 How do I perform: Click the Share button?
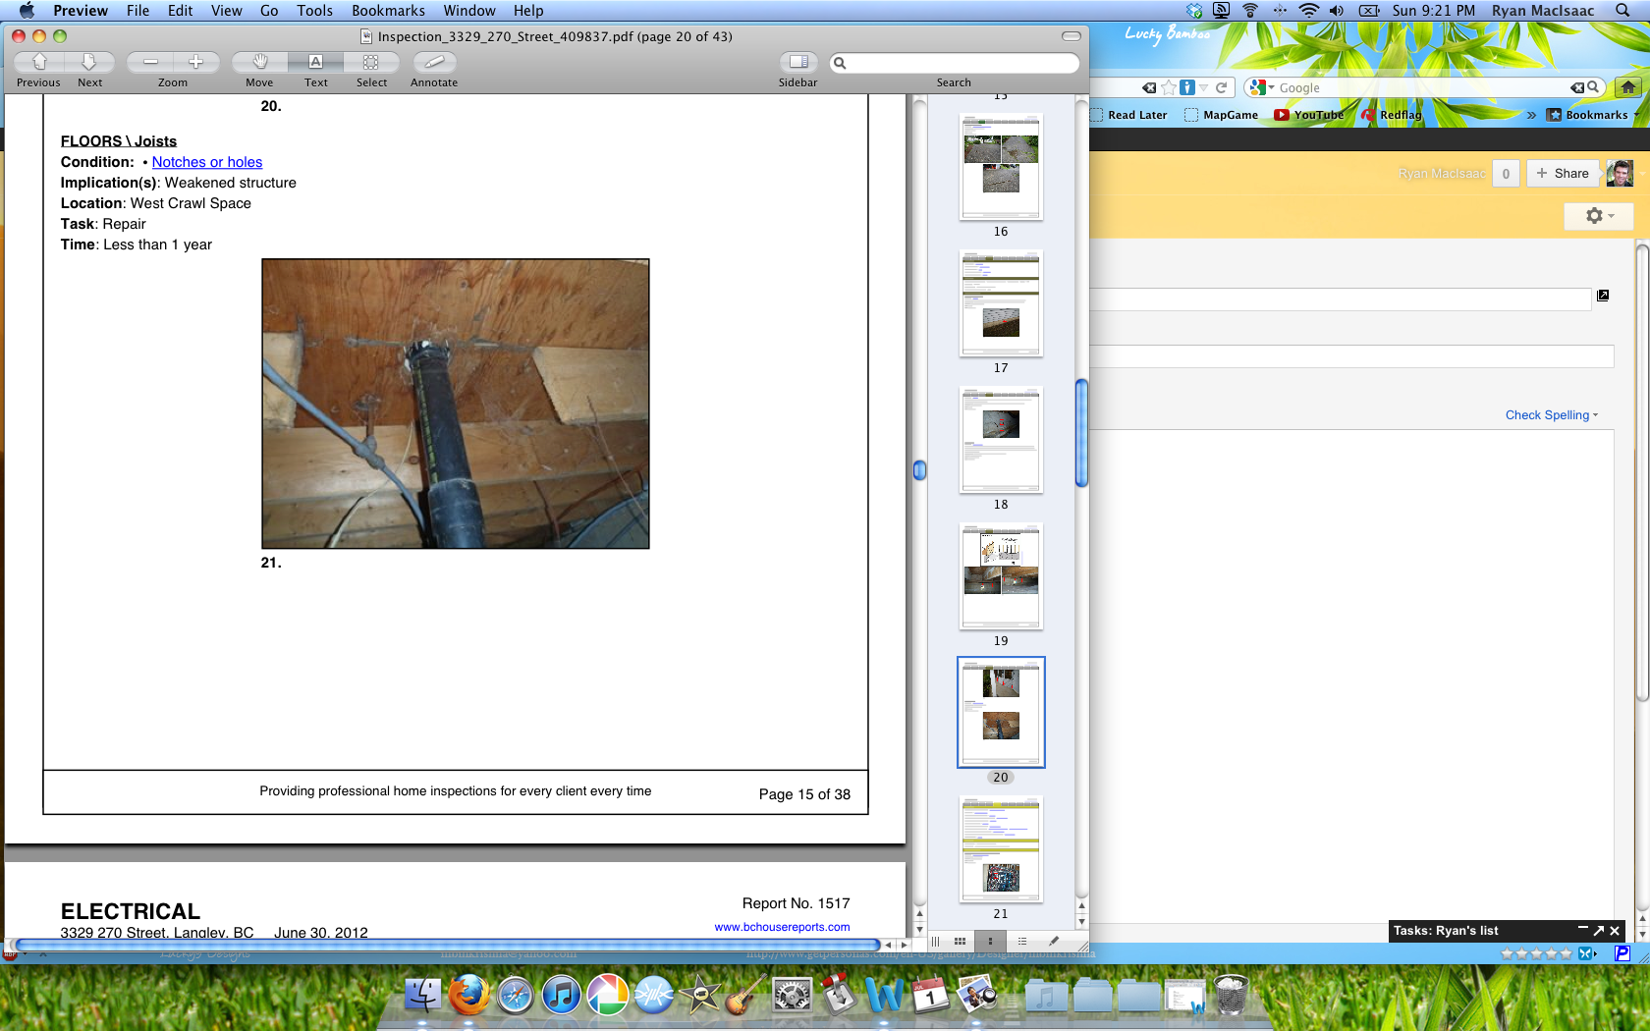pyautogui.click(x=1563, y=174)
